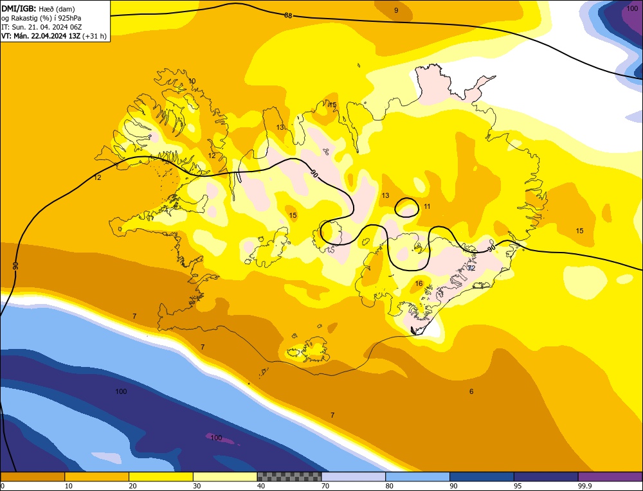Click the orange 10–20 legend swatch
Viewport: 643px width, 491px height.
tap(97, 477)
